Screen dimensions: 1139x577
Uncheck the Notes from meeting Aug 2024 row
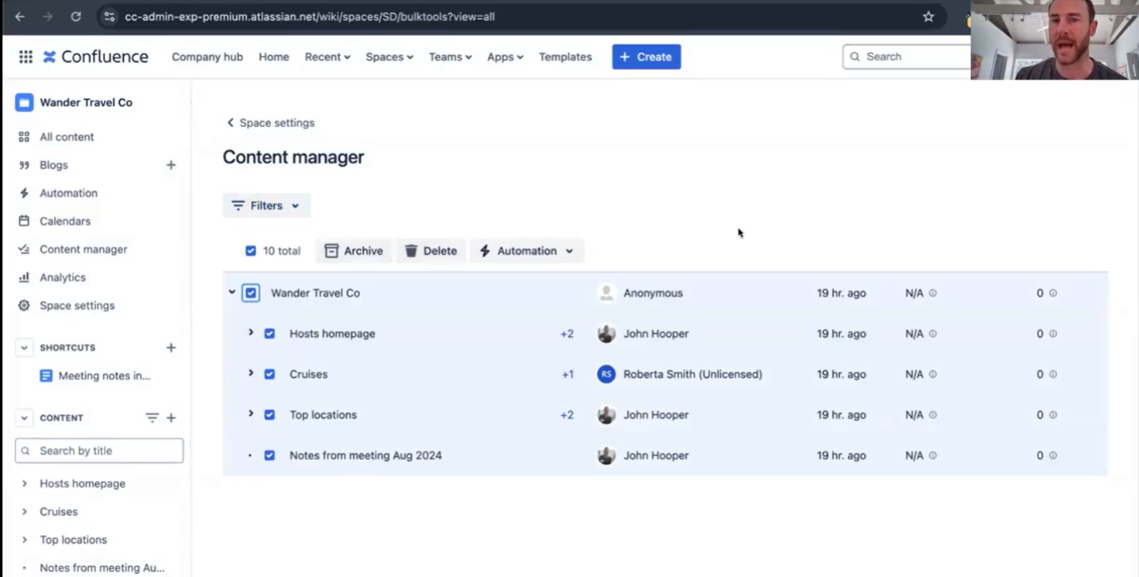point(269,455)
